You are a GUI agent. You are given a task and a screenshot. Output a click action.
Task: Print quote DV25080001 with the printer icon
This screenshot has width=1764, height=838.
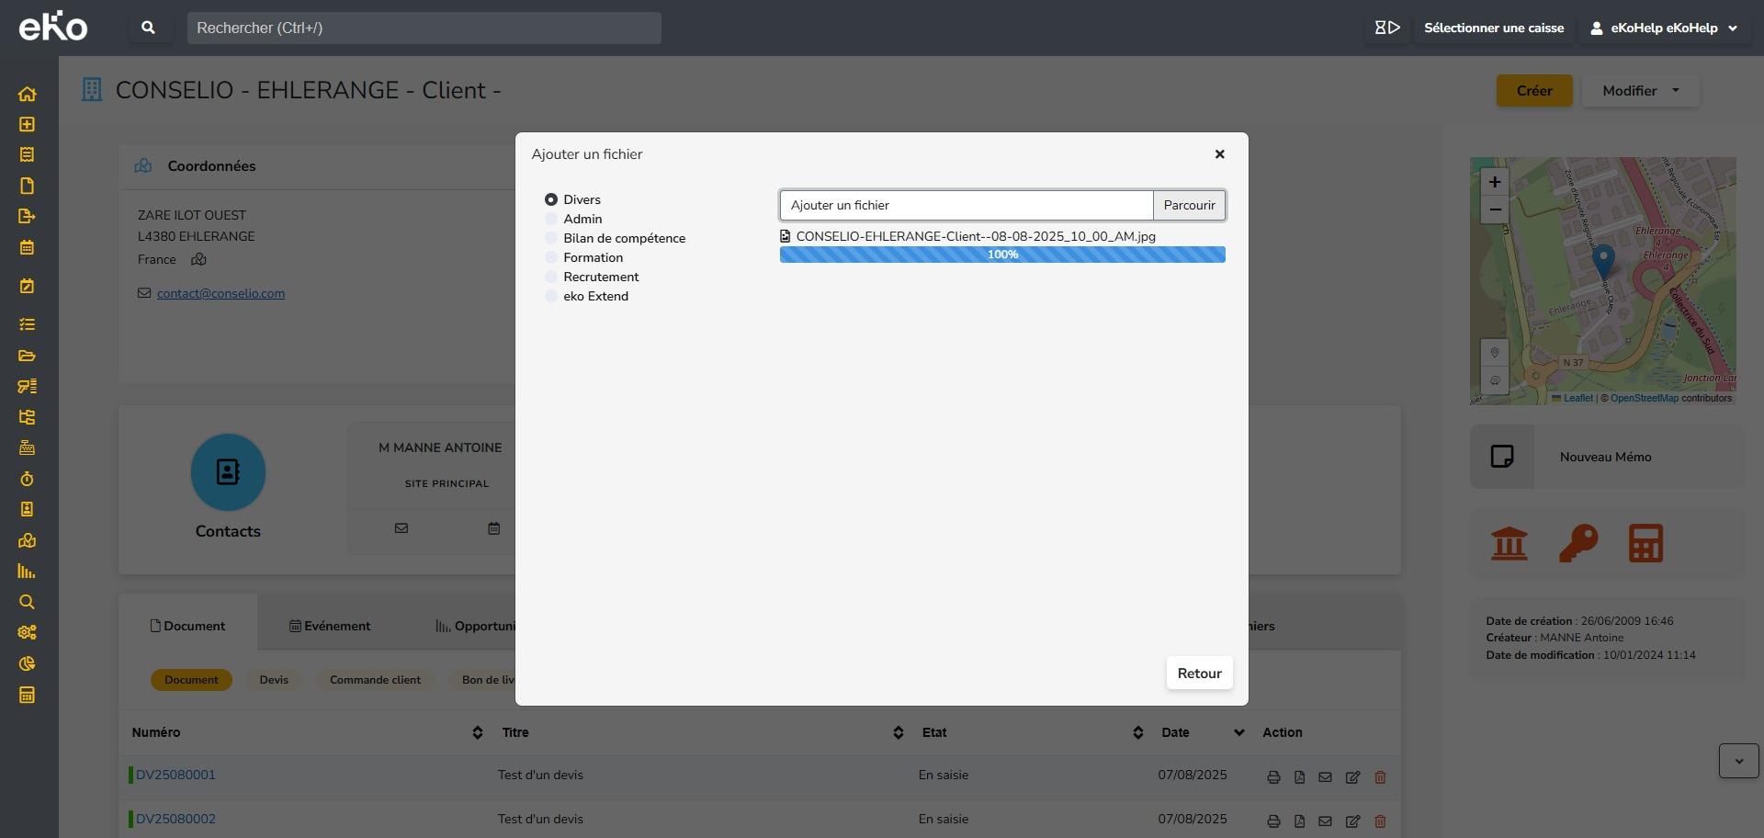click(1273, 777)
